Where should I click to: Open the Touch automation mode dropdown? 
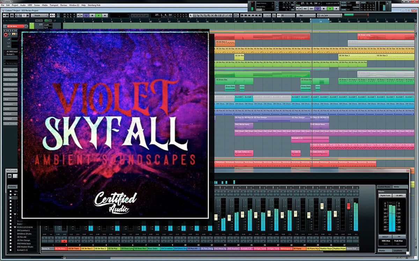pos(39,15)
